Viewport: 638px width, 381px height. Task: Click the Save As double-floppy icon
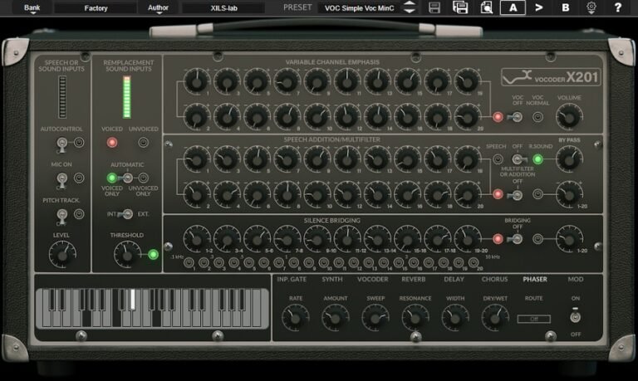pyautogui.click(x=460, y=7)
